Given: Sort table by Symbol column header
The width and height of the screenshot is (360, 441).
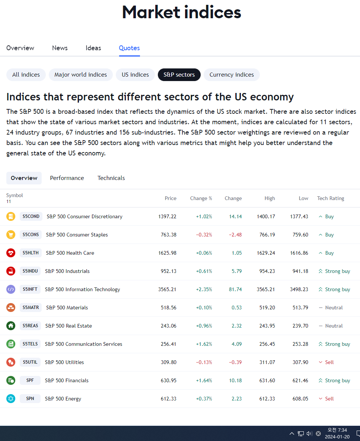Looking at the screenshot, I should 15,195.
